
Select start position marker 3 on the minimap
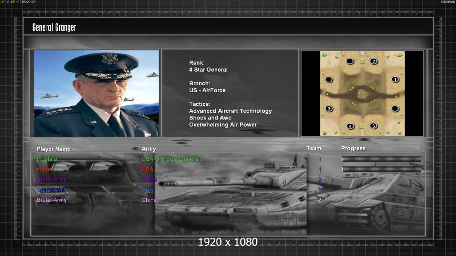(x=329, y=109)
